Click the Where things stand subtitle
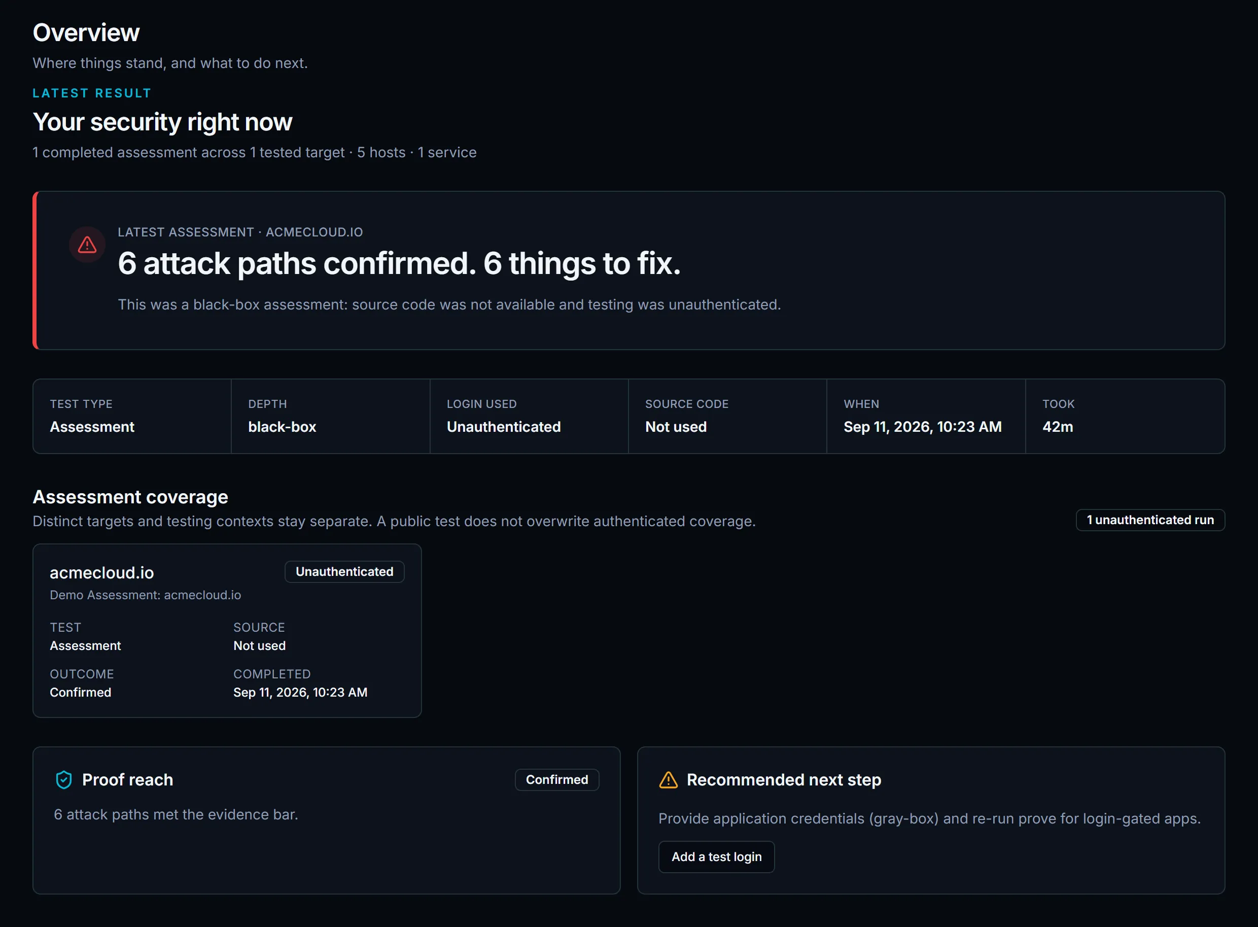The width and height of the screenshot is (1258, 927). 170,63
